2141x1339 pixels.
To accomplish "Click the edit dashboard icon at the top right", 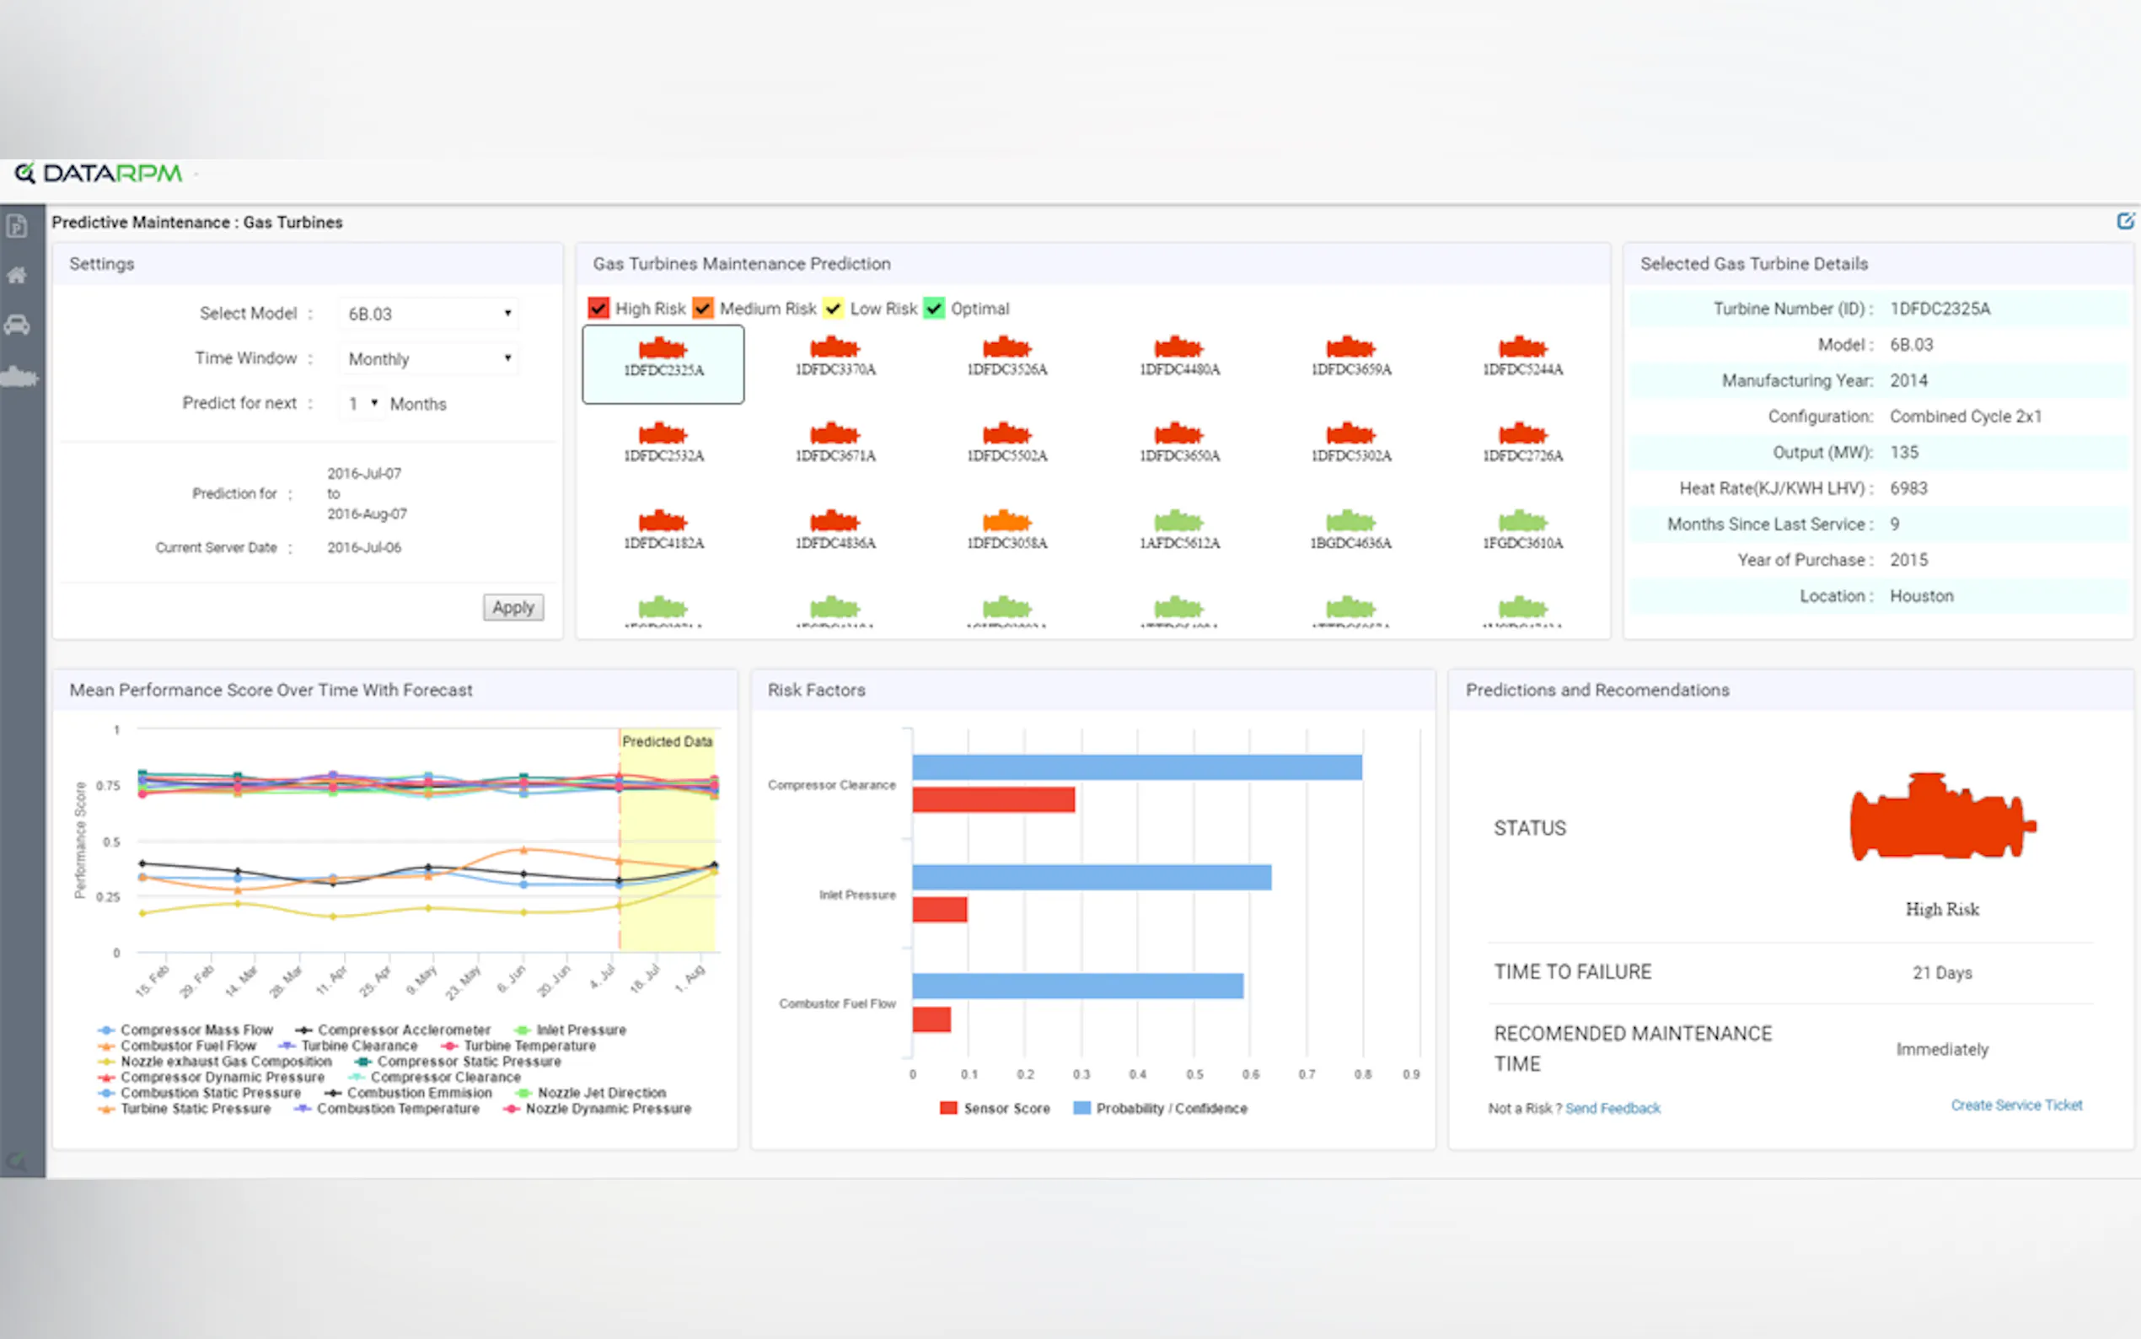I will point(2124,222).
